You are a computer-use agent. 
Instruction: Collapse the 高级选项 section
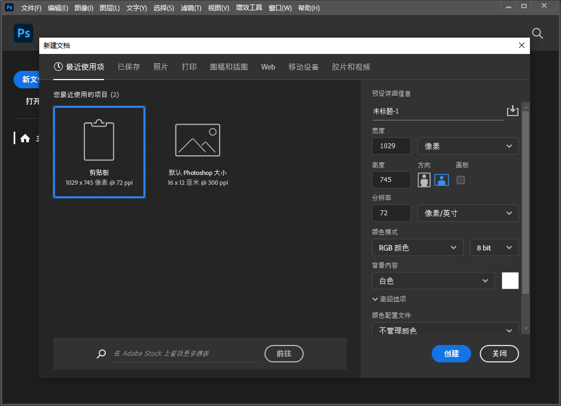click(389, 299)
